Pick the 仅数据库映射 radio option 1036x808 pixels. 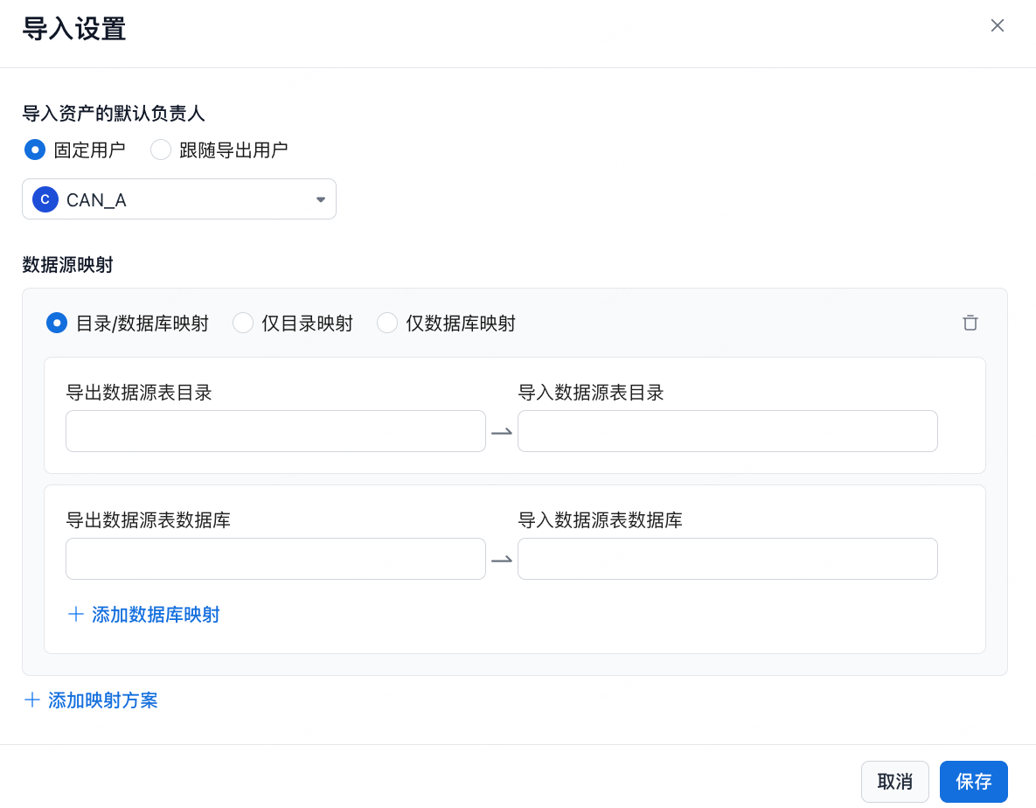[x=387, y=324]
